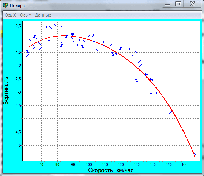204x176 pixels.
Task: Click the Поляра app icon in title bar
Action: (5, 5)
